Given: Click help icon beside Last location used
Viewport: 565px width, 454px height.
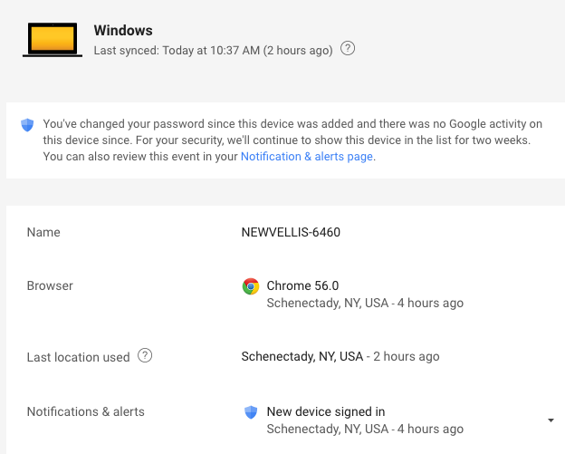Looking at the screenshot, I should click(145, 356).
